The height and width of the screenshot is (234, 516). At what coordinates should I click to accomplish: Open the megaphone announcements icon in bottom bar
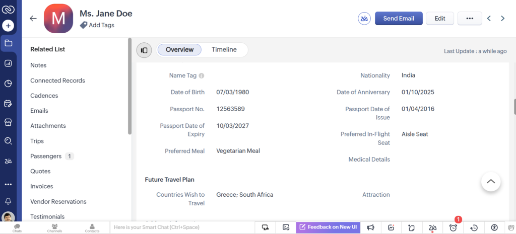370,227
